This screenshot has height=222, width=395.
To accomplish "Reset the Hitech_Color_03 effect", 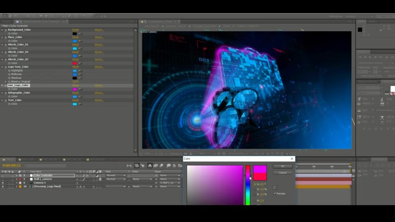I will click(x=76, y=59).
